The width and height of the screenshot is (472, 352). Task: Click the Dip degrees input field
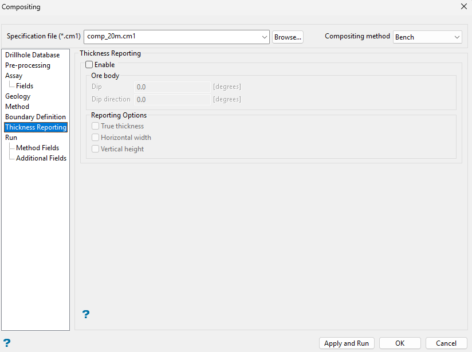172,87
